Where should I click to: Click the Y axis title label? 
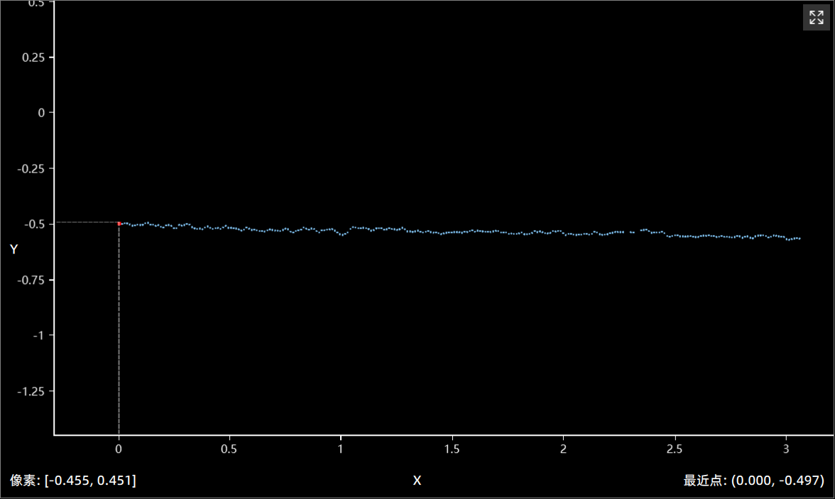[x=13, y=249]
